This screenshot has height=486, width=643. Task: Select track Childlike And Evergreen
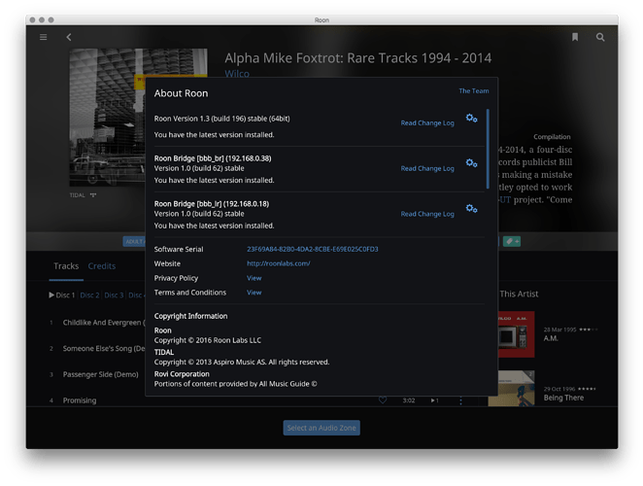[104, 323]
